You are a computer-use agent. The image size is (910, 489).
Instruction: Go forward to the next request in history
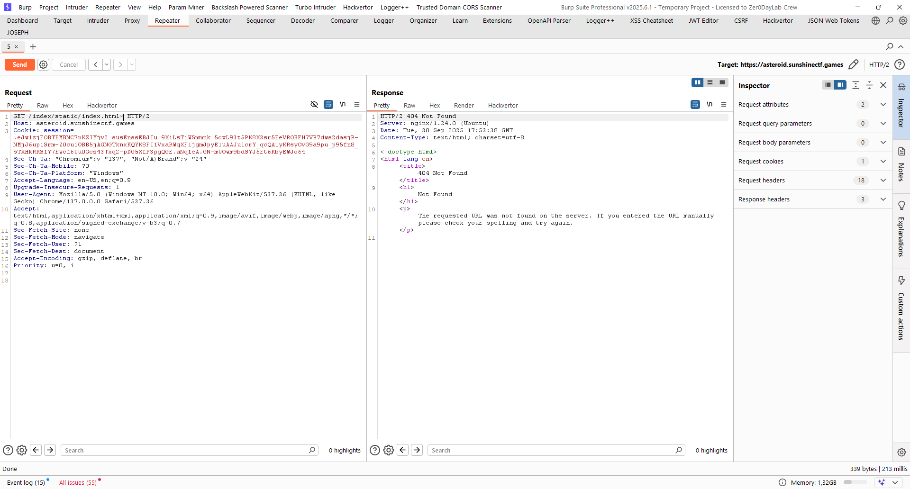point(120,65)
